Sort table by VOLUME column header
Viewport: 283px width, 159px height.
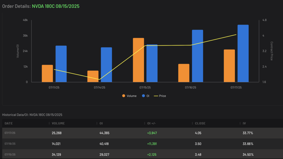coord(58,123)
